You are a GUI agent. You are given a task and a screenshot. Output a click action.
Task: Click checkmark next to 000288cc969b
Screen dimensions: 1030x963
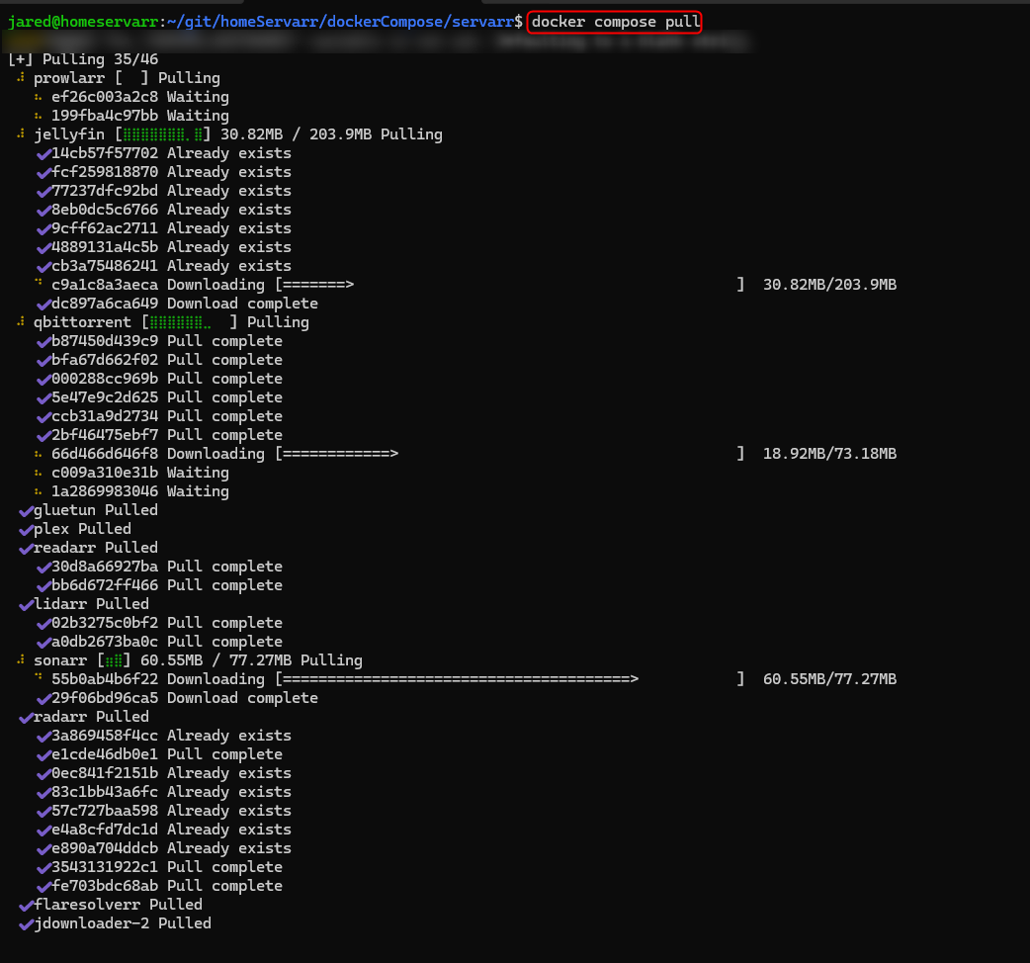click(x=44, y=380)
